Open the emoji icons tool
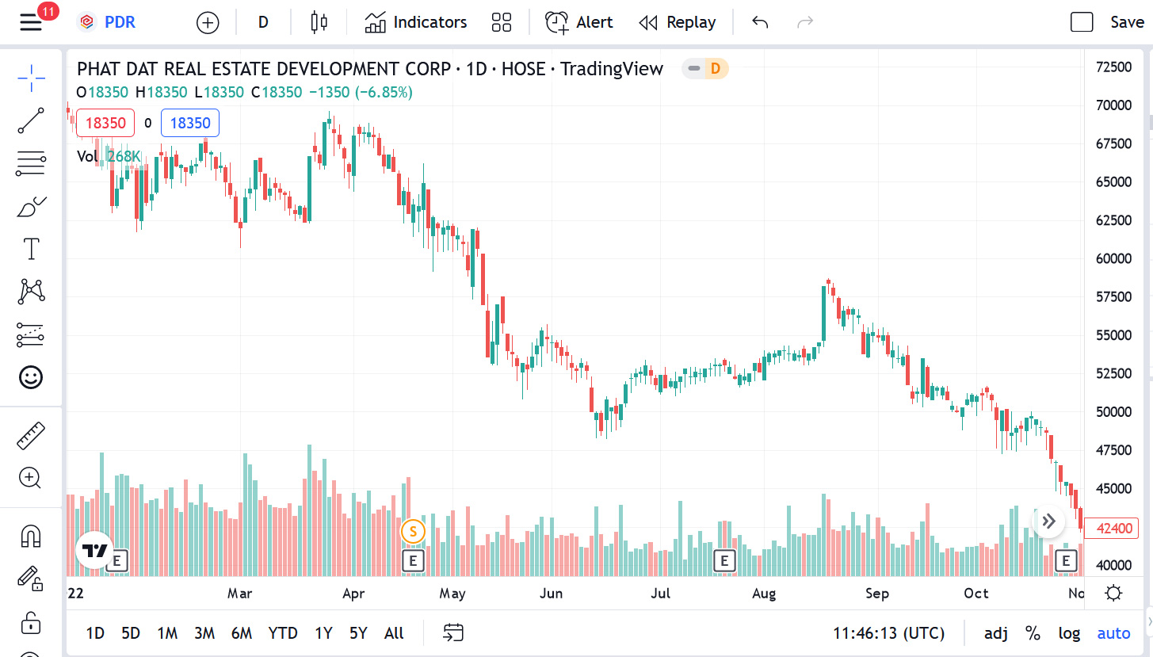Viewport: 1153px width, 657px height. [31, 377]
